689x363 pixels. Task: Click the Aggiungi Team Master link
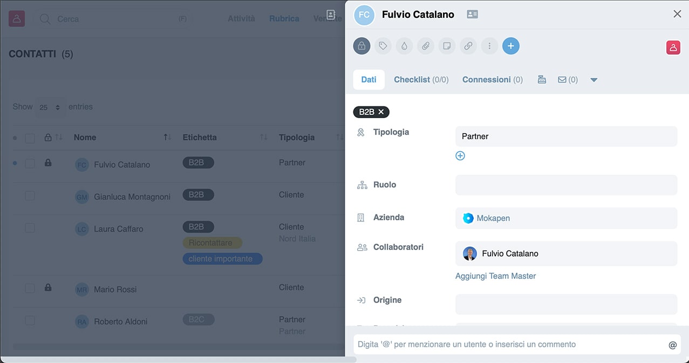495,276
